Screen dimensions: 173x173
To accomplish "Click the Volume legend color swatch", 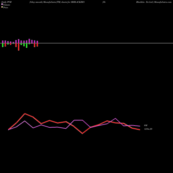I will click(2, 4).
